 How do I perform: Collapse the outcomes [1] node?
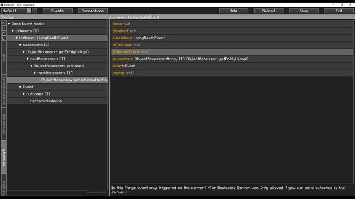pyautogui.click(x=23, y=93)
